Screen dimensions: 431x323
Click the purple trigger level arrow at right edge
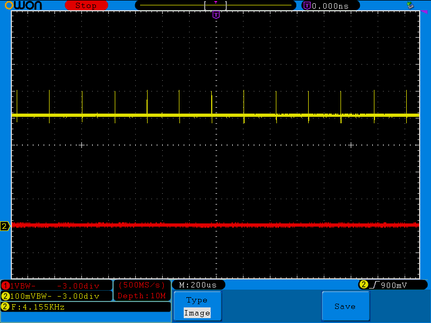(425, 12)
